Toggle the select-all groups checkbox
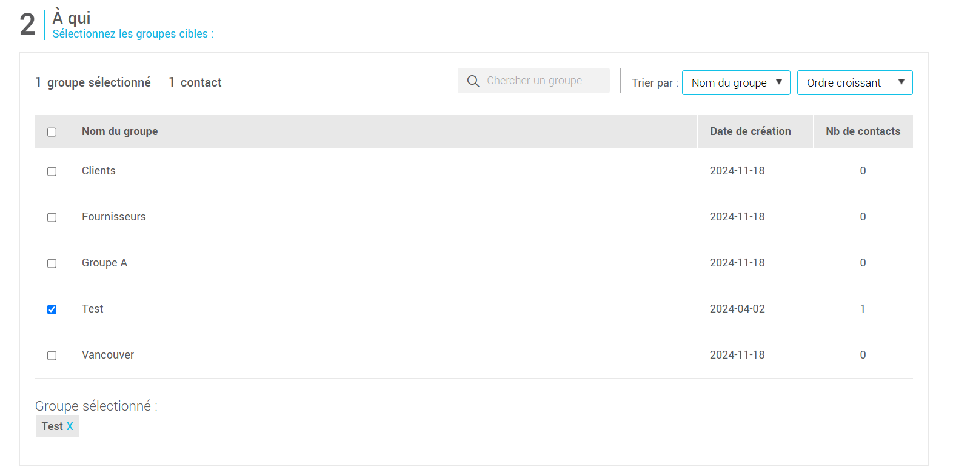Image resolution: width=953 pixels, height=473 pixels. pos(52,132)
